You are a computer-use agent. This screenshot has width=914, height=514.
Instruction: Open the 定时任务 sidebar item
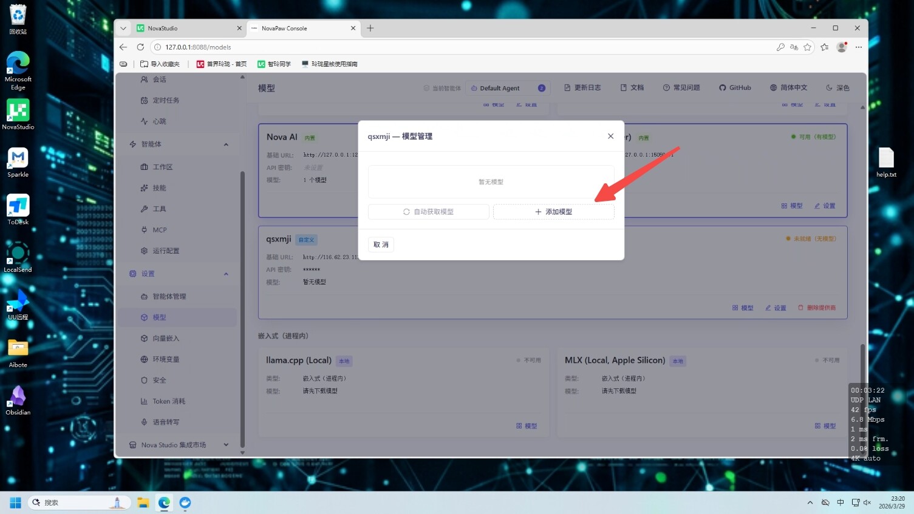(x=165, y=100)
